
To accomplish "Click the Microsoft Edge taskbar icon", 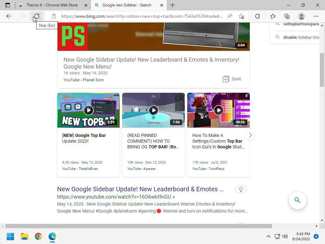I will coord(52,236).
